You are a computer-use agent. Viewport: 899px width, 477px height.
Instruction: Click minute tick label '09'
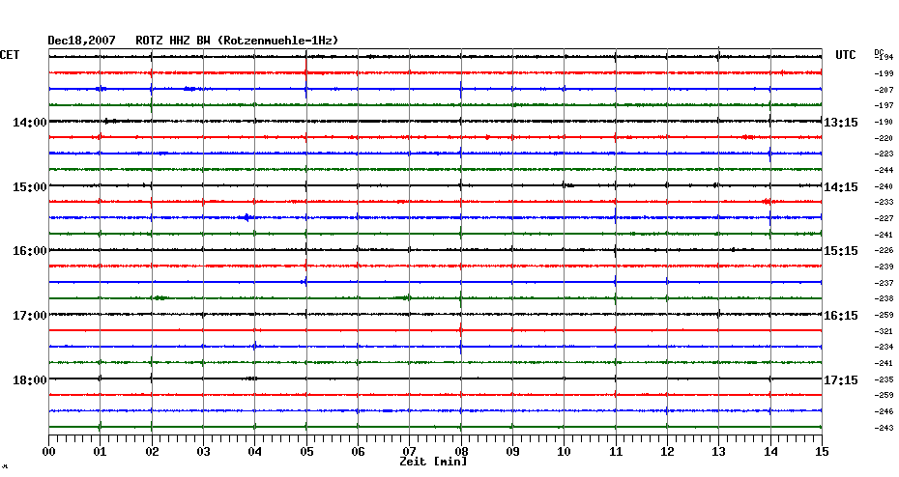coord(512,452)
